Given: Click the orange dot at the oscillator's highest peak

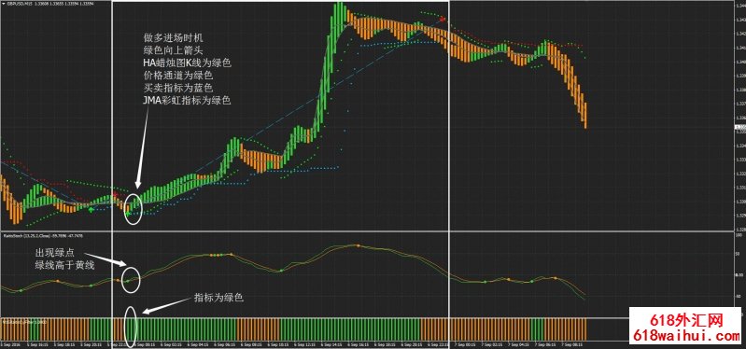Looking at the screenshot, I should [x=359, y=245].
